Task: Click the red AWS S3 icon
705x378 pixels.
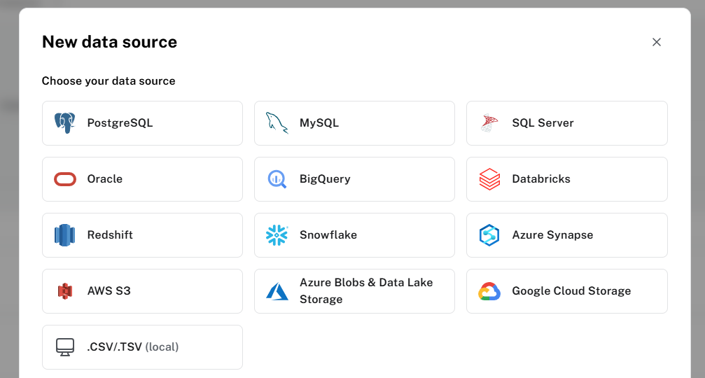Action: pyautogui.click(x=65, y=291)
